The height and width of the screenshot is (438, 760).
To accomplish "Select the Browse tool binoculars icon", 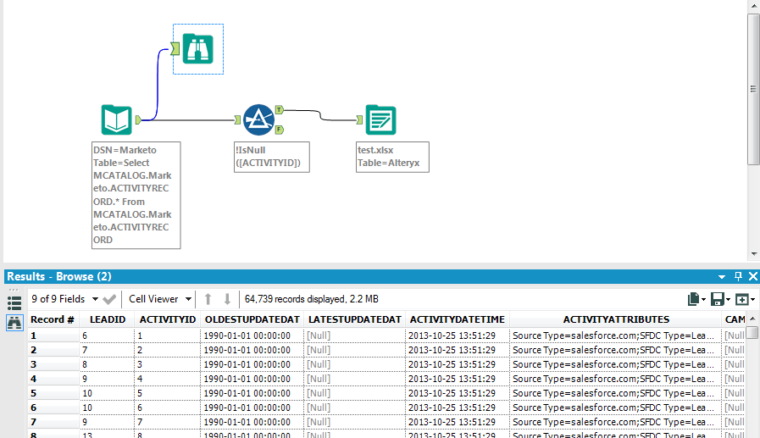I will (198, 49).
